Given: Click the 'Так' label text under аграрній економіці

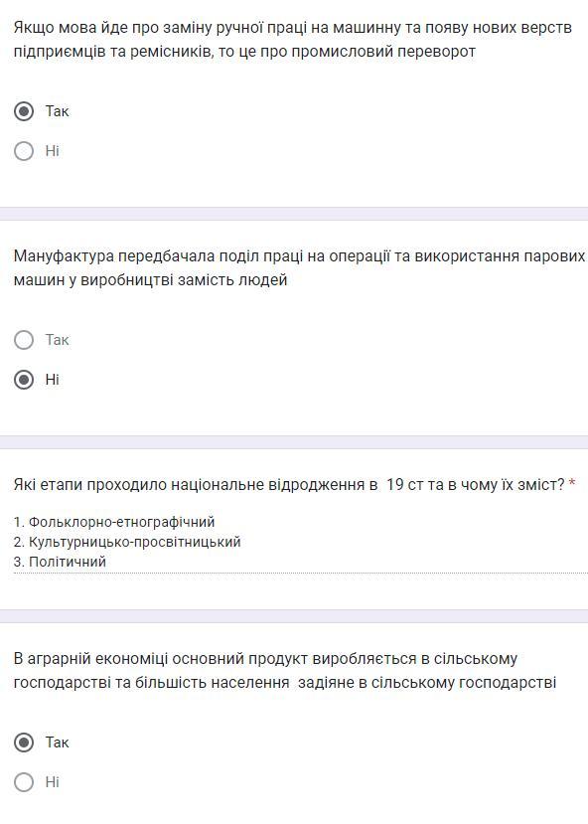Looking at the screenshot, I should [x=57, y=742].
